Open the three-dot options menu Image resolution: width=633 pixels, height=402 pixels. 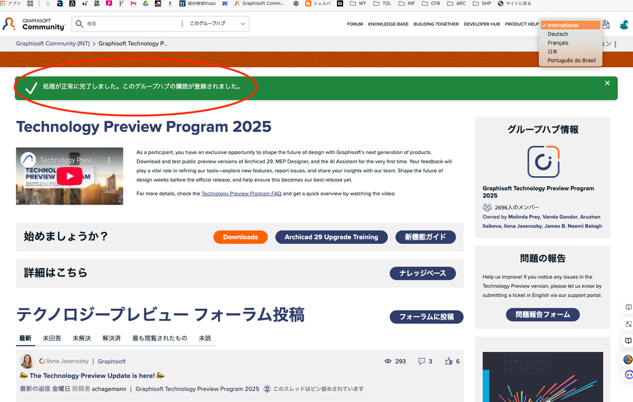coord(615,44)
